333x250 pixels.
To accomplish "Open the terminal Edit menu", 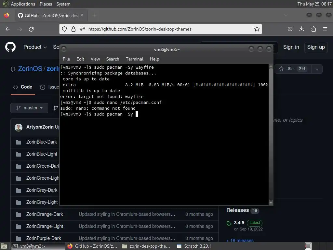I will (x=80, y=59).
